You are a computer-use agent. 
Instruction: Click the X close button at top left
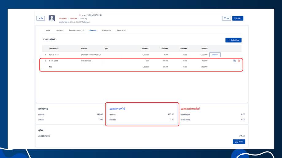pyautogui.click(x=41, y=18)
